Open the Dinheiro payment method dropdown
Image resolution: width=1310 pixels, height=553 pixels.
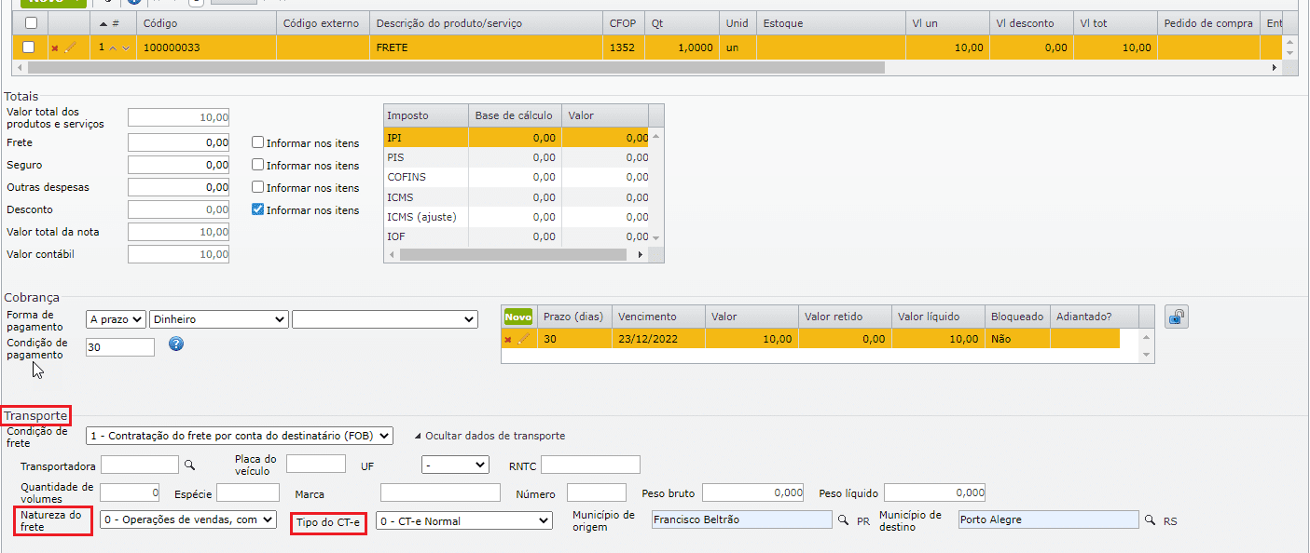click(x=218, y=319)
